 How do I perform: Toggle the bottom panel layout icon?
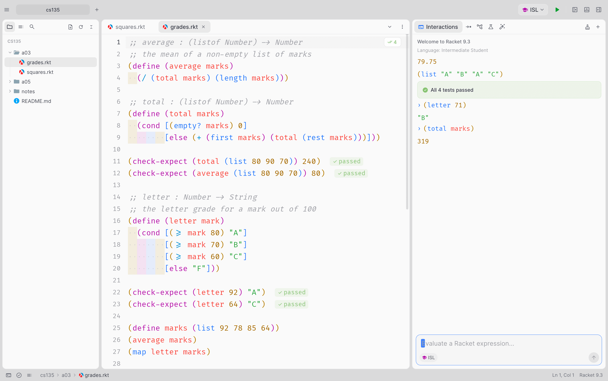pyautogui.click(x=587, y=10)
